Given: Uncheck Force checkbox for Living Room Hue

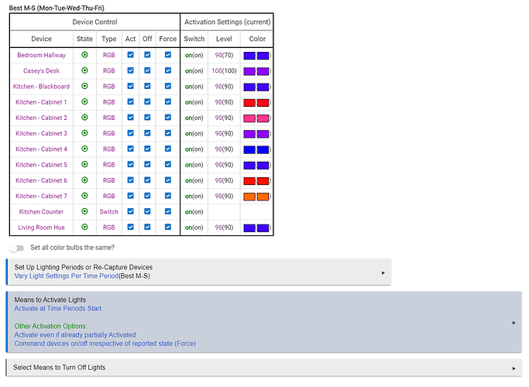Looking at the screenshot, I should coord(168,227).
